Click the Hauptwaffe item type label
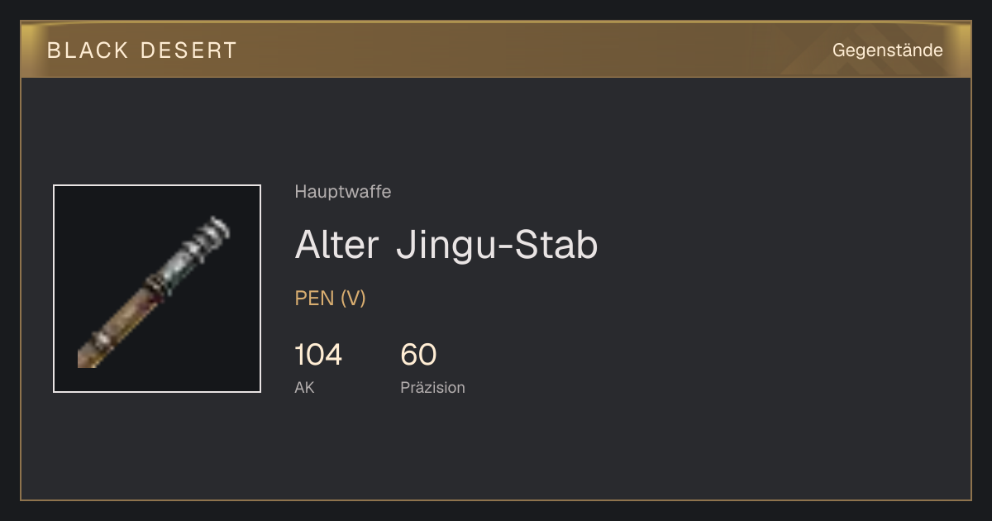992x521 pixels. click(x=343, y=192)
